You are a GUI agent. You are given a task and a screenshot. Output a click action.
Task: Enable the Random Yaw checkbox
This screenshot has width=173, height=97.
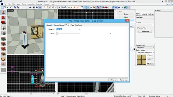pos(137,28)
